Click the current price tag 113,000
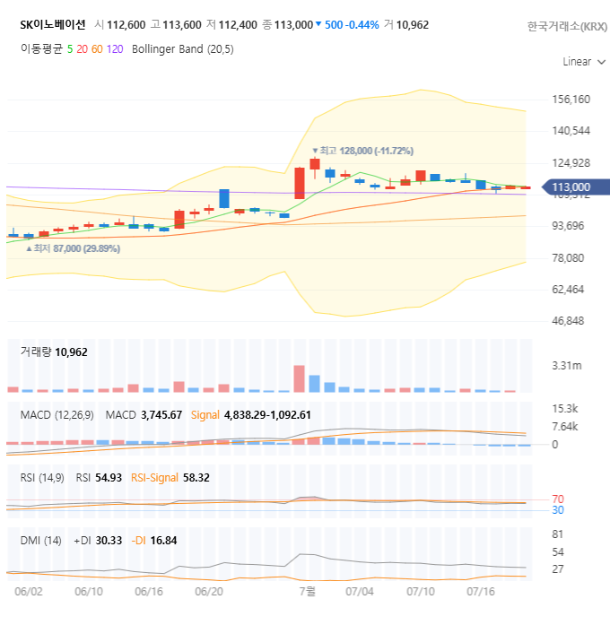610x625 pixels. point(576,187)
